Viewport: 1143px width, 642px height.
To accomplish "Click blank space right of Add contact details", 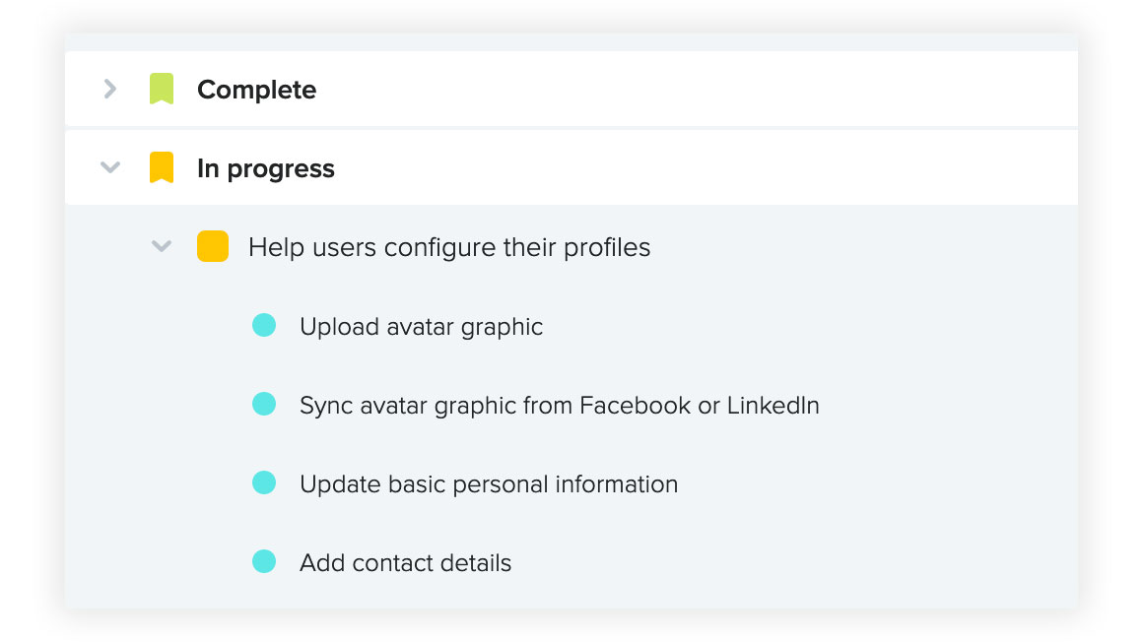I will 787,562.
